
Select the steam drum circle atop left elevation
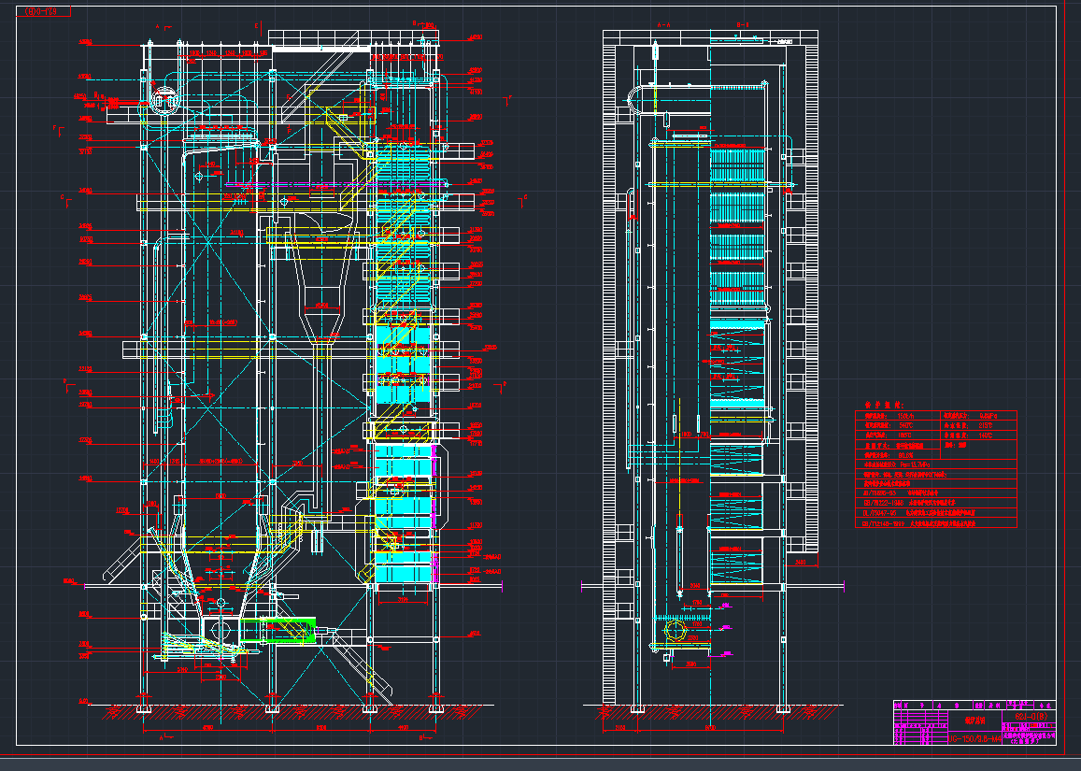tap(166, 98)
